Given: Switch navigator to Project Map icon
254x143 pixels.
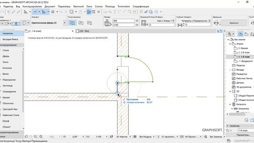Looking at the screenshot, I should point(241,34).
